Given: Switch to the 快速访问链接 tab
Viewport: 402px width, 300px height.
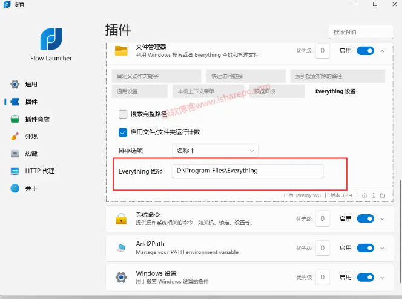Looking at the screenshot, I should (245, 76).
